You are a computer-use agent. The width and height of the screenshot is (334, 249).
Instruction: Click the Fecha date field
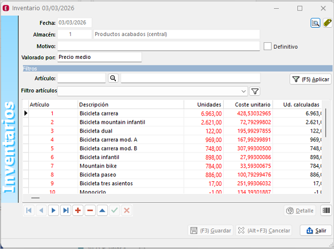coord(75,23)
